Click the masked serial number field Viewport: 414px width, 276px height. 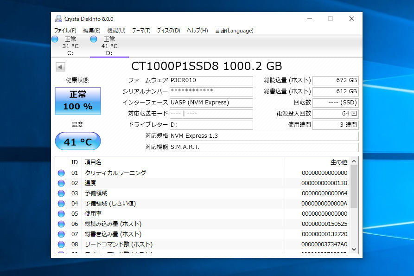[211, 91]
